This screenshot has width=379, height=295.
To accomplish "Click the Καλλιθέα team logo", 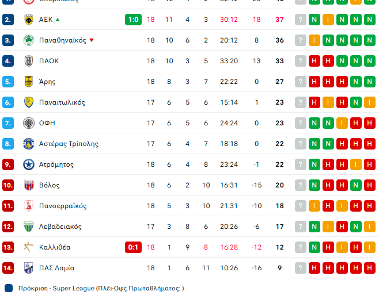I will 28,247.
